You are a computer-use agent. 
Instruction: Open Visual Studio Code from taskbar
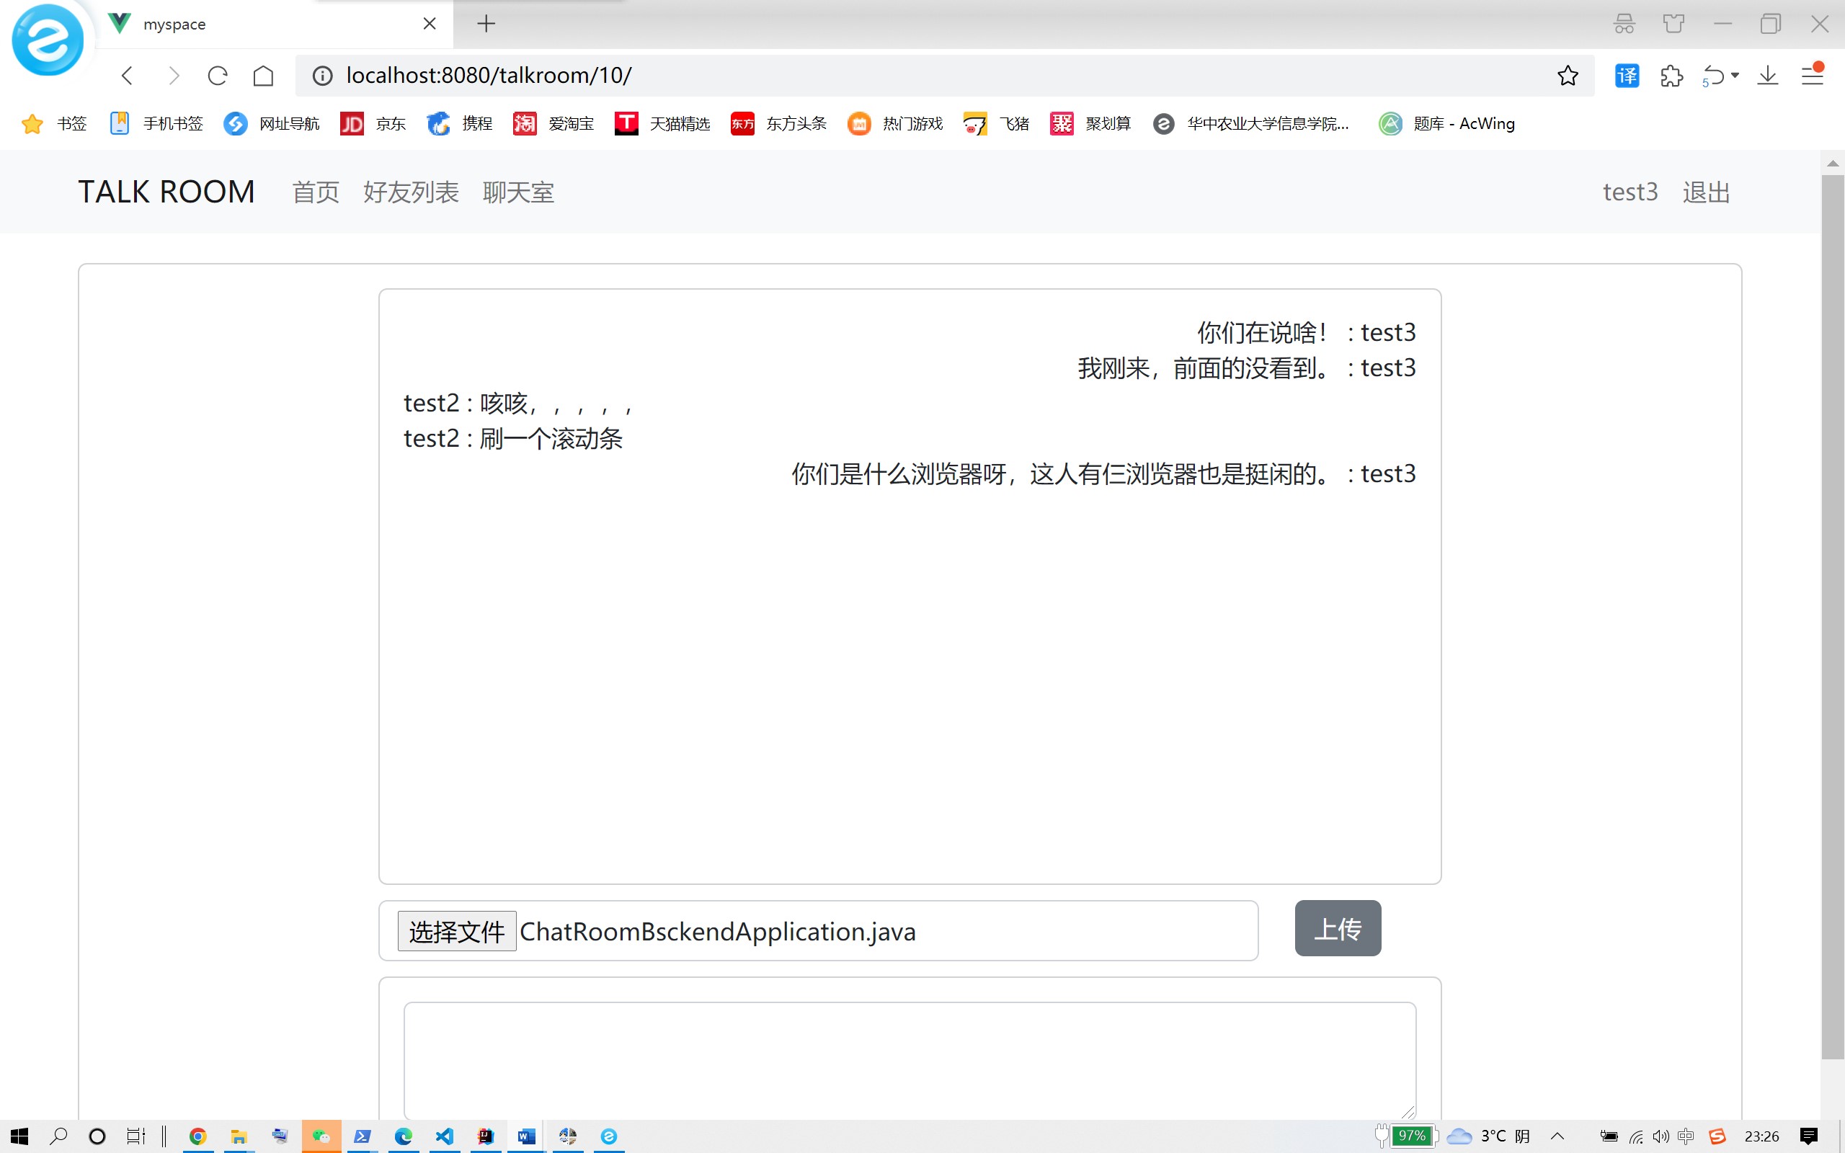445,1136
